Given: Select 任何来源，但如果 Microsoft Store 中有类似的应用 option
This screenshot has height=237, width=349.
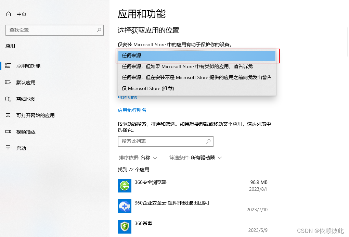Looking at the screenshot, I should coord(197,66).
